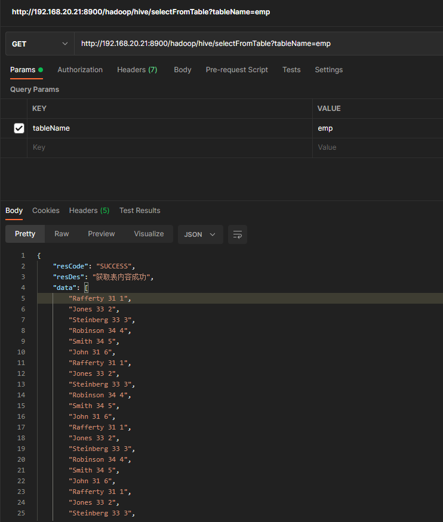Click the KEY column header

tap(39, 109)
